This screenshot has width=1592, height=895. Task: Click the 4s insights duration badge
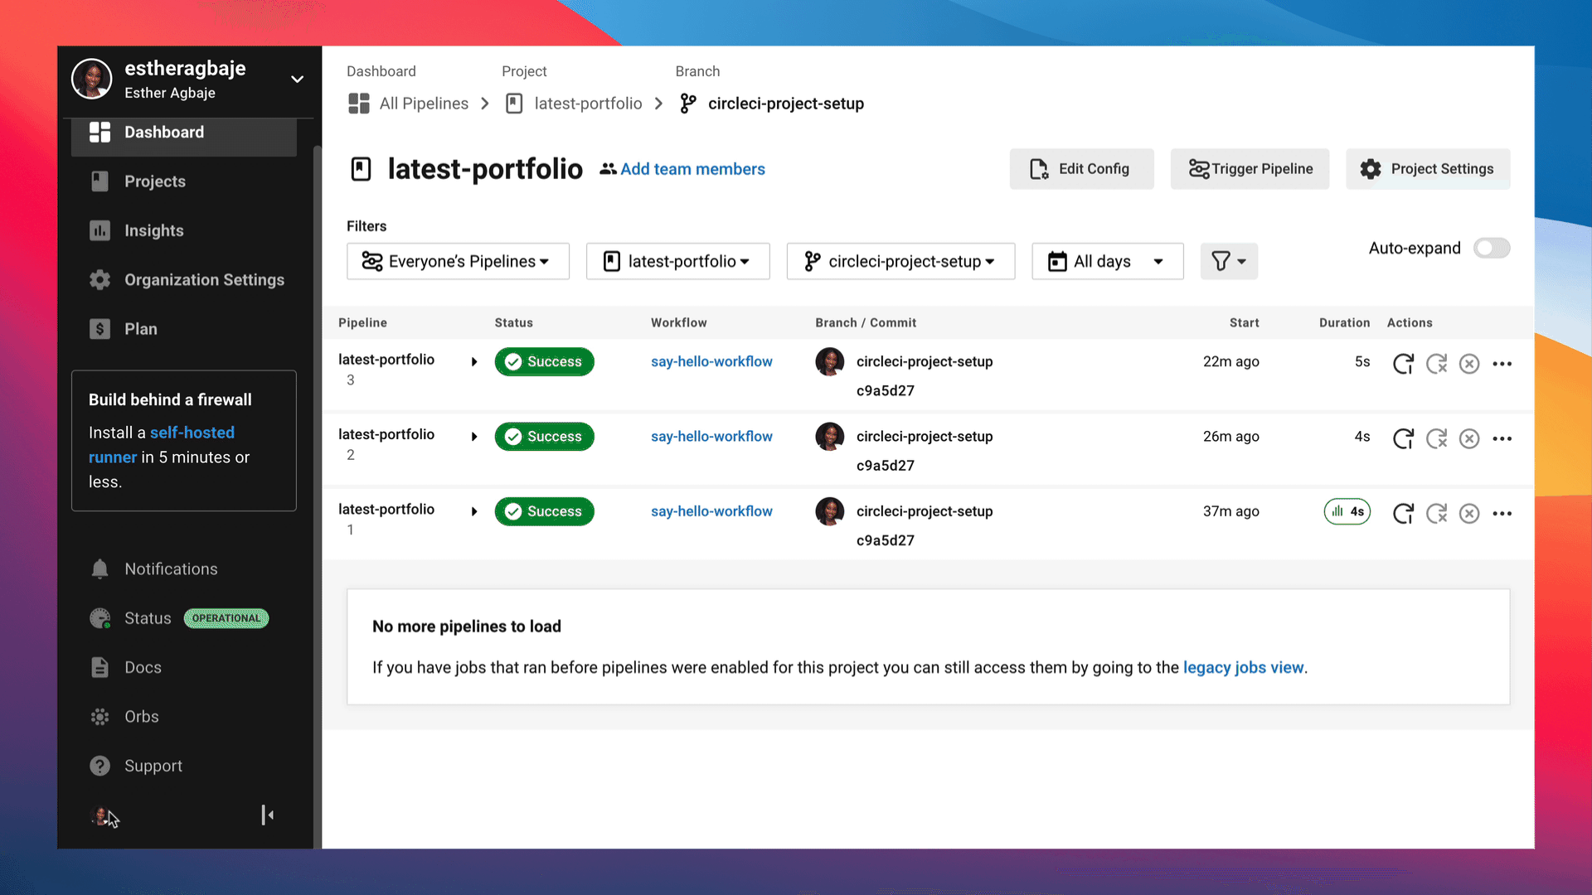click(x=1347, y=511)
